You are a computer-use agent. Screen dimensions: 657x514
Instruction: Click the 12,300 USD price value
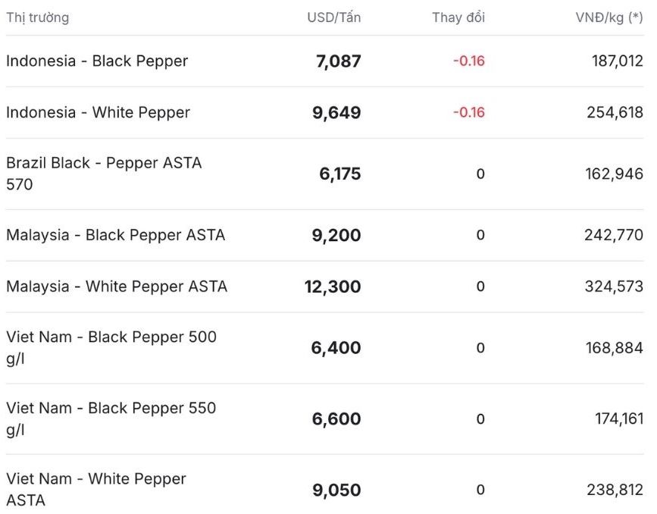(332, 287)
